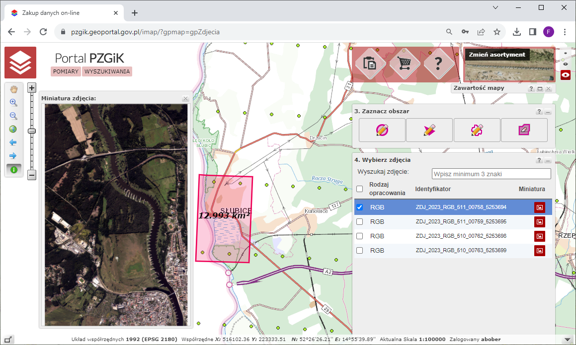Maximize the 'Zawartość mapy' panel
576x345 pixels.
coord(540,88)
